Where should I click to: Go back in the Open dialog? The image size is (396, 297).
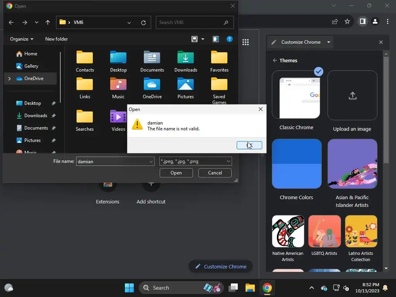(x=11, y=22)
